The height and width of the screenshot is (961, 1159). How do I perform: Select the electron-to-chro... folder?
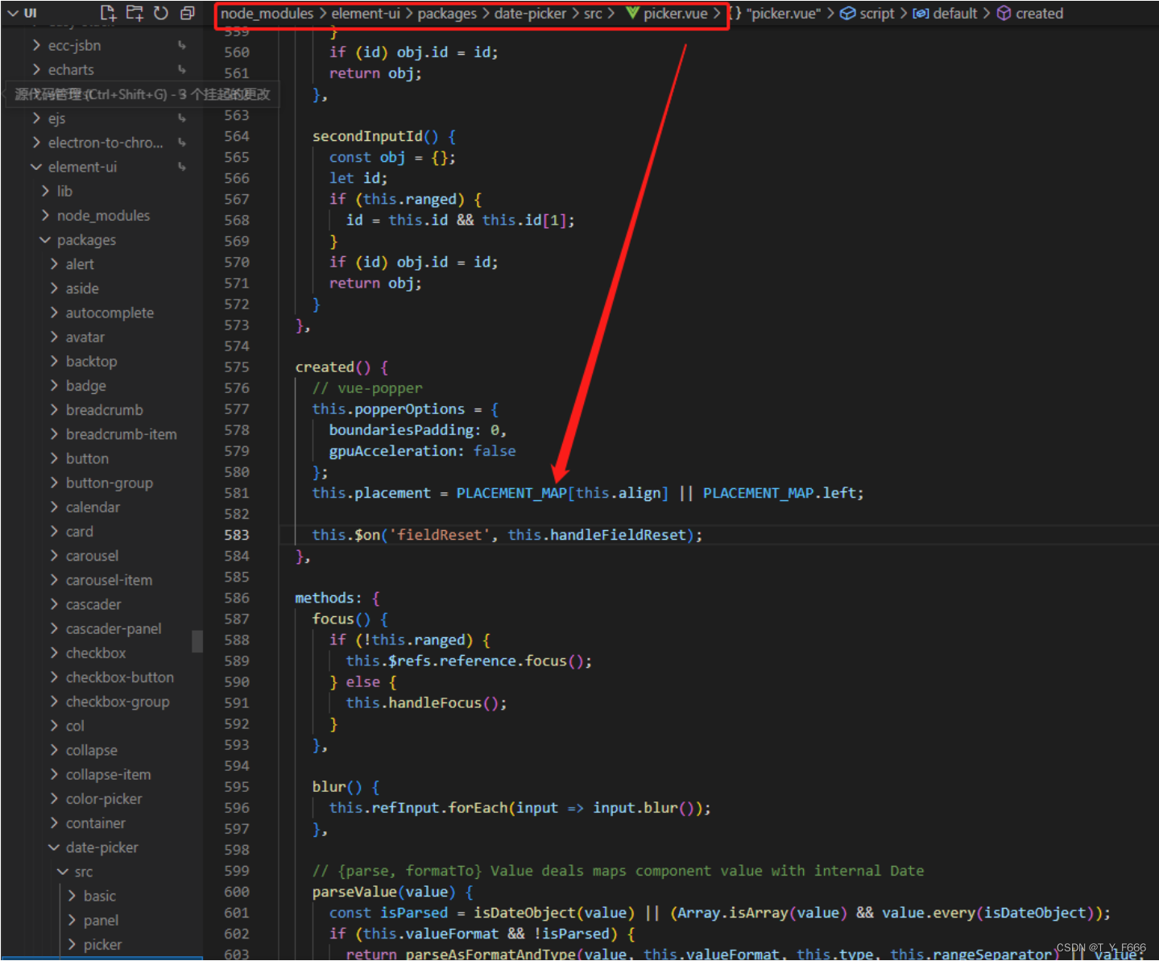click(x=106, y=143)
